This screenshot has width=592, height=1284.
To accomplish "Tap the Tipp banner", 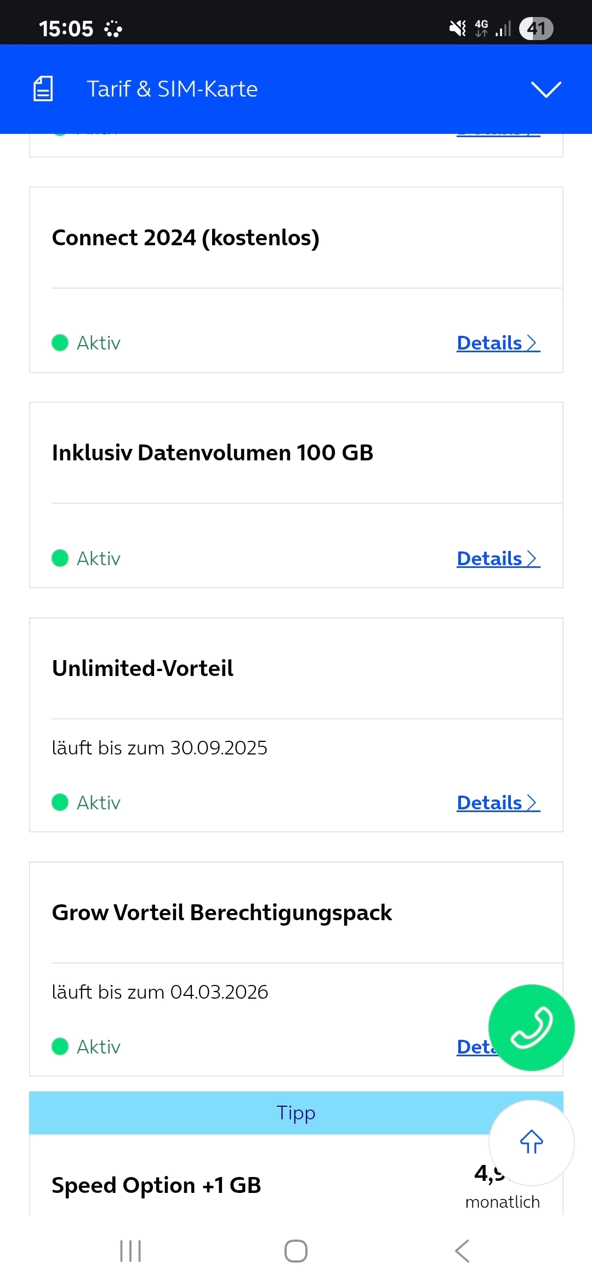I will pos(296,1113).
